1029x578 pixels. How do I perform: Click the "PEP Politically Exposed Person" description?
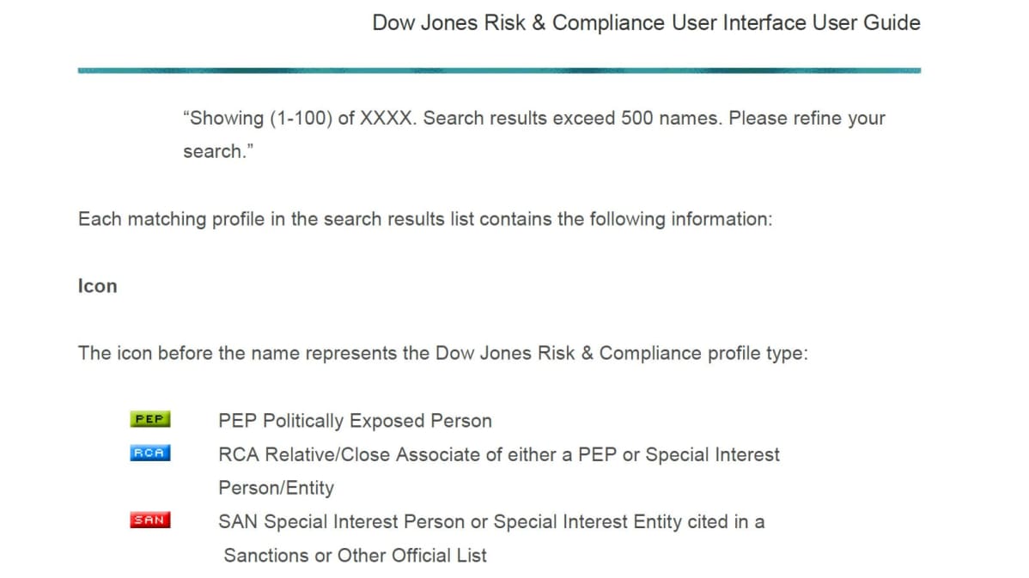[355, 421]
